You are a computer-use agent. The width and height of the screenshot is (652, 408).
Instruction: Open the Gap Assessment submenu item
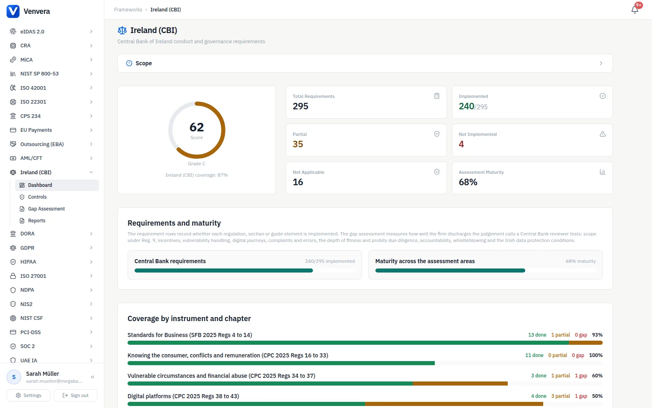pos(57,209)
